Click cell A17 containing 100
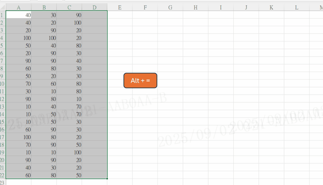This screenshot has width=323, height=185. click(19, 137)
